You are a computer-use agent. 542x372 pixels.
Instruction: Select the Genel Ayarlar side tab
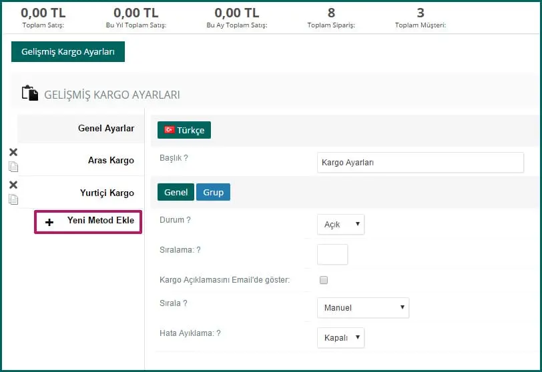pos(81,129)
